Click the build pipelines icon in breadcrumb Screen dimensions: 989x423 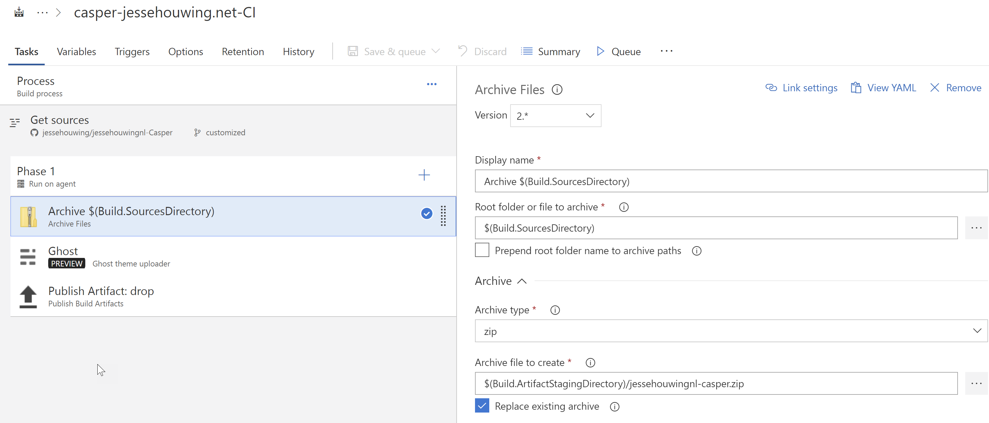tap(19, 12)
